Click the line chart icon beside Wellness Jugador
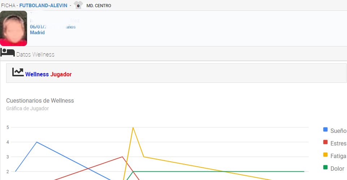Screen dimensions: 347x180 pyautogui.click(x=18, y=72)
